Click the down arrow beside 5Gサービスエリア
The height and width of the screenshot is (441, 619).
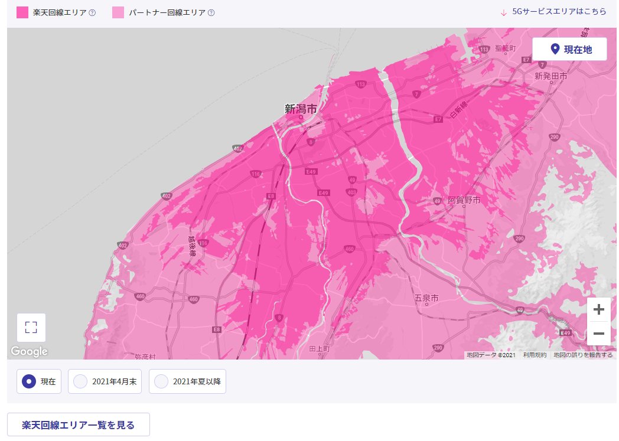(x=503, y=12)
